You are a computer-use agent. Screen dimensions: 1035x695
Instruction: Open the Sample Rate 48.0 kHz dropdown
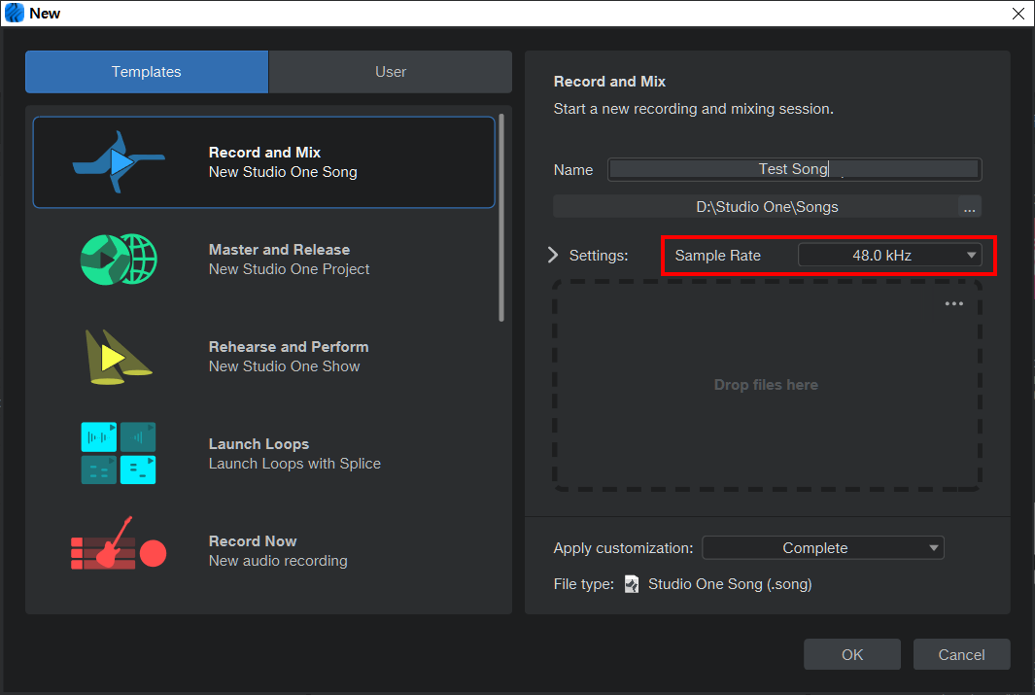(x=889, y=256)
